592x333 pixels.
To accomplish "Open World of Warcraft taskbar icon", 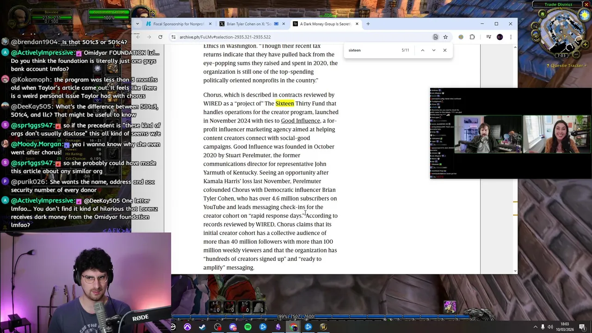I will 323,327.
